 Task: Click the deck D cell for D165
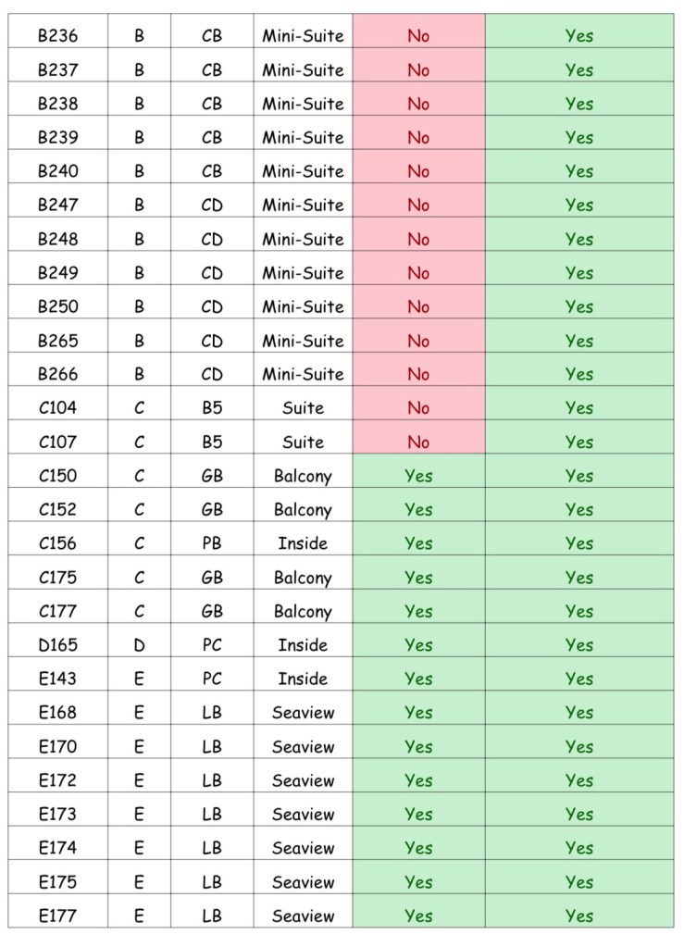point(139,645)
